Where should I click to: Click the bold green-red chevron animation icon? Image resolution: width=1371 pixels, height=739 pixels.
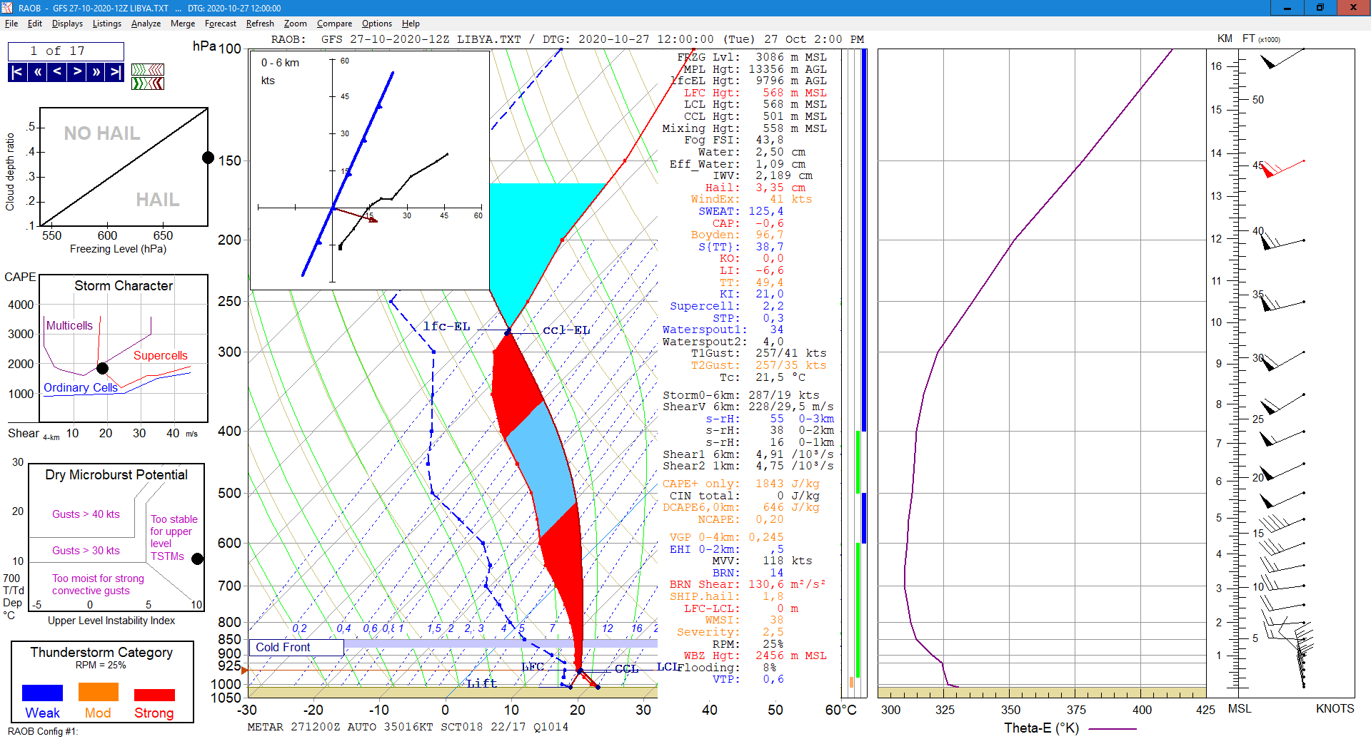[148, 83]
